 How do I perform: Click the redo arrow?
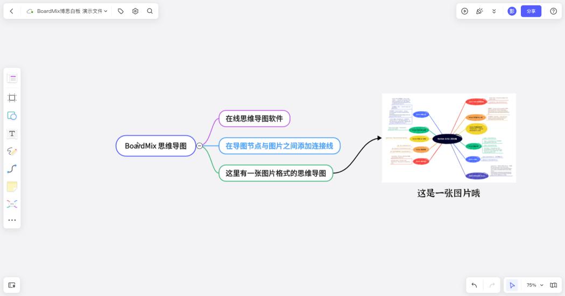coord(492,285)
